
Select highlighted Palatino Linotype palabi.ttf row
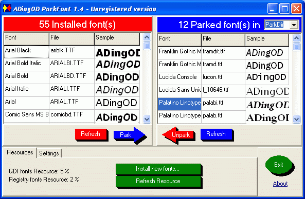pos(180,104)
